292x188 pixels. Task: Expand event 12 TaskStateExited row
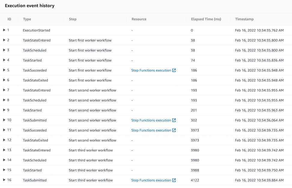[x=4, y=140]
